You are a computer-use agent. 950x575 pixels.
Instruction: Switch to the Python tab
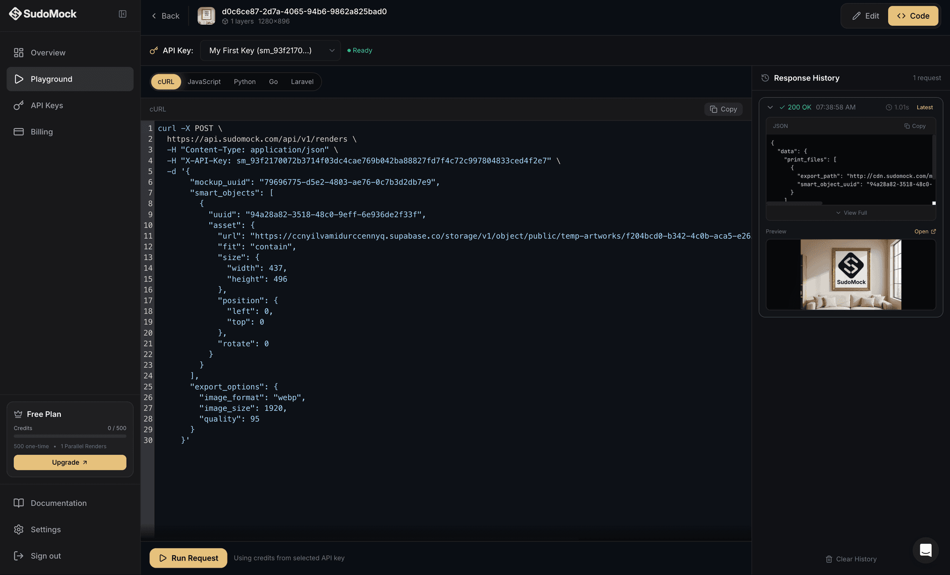point(244,82)
